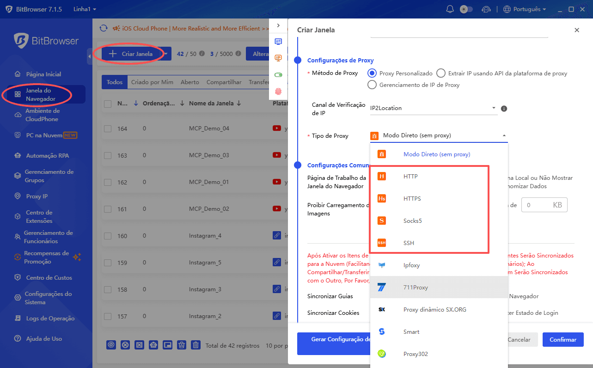Select HTTP proxy type from the list
The image size is (593, 368).
click(x=439, y=177)
